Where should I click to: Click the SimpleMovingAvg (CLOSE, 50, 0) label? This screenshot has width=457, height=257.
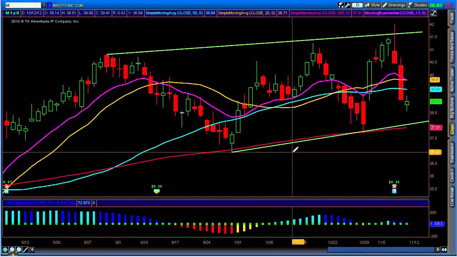[174, 13]
